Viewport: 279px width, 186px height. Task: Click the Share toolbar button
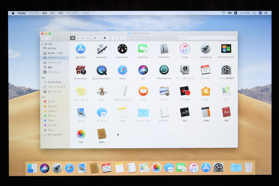click(x=115, y=38)
